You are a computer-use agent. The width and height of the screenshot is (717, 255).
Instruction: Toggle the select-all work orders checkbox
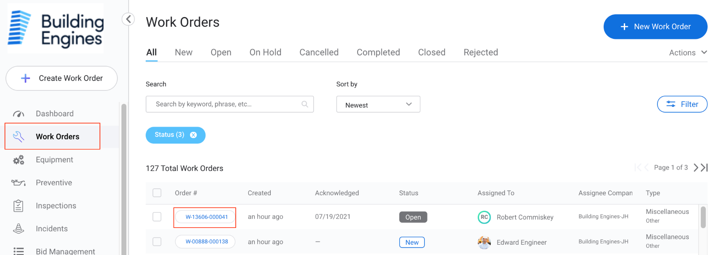click(157, 193)
